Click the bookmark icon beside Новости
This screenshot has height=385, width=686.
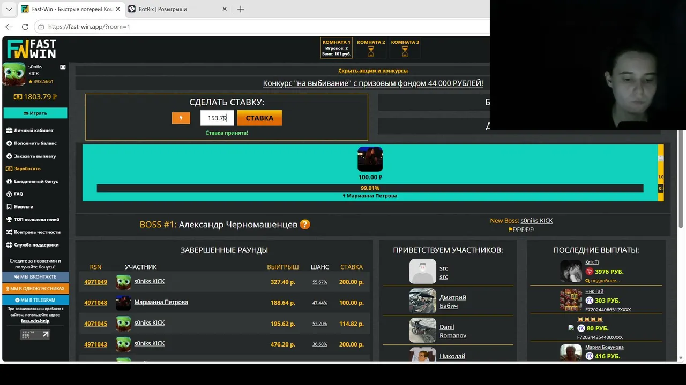9,206
